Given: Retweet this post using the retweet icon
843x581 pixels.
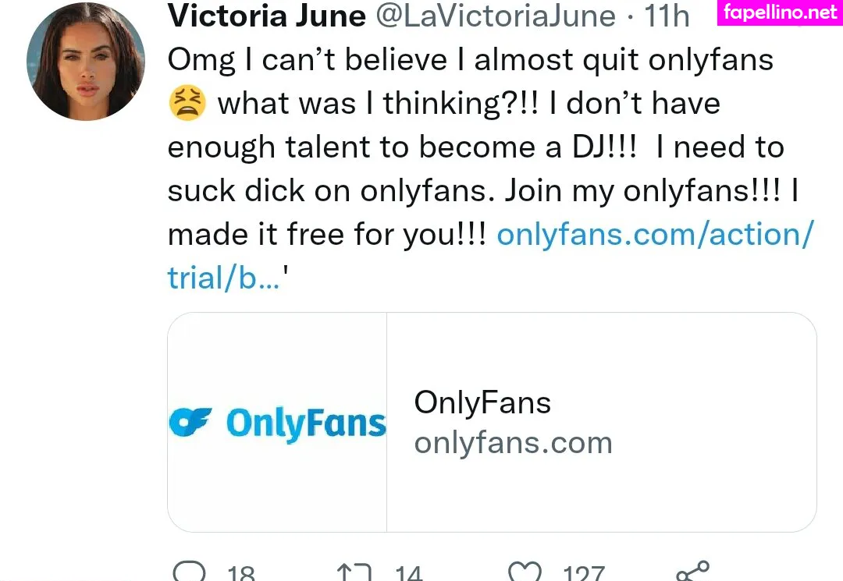Looking at the screenshot, I should pyautogui.click(x=354, y=574).
